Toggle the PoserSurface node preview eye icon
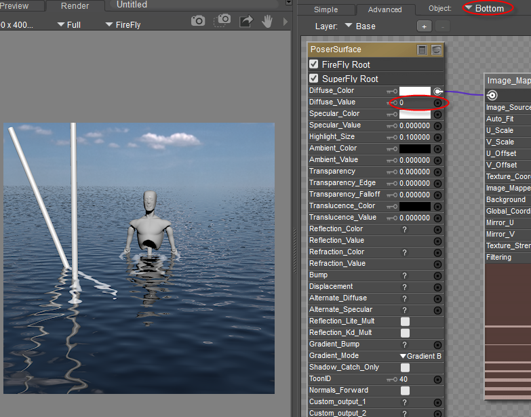 coord(436,49)
